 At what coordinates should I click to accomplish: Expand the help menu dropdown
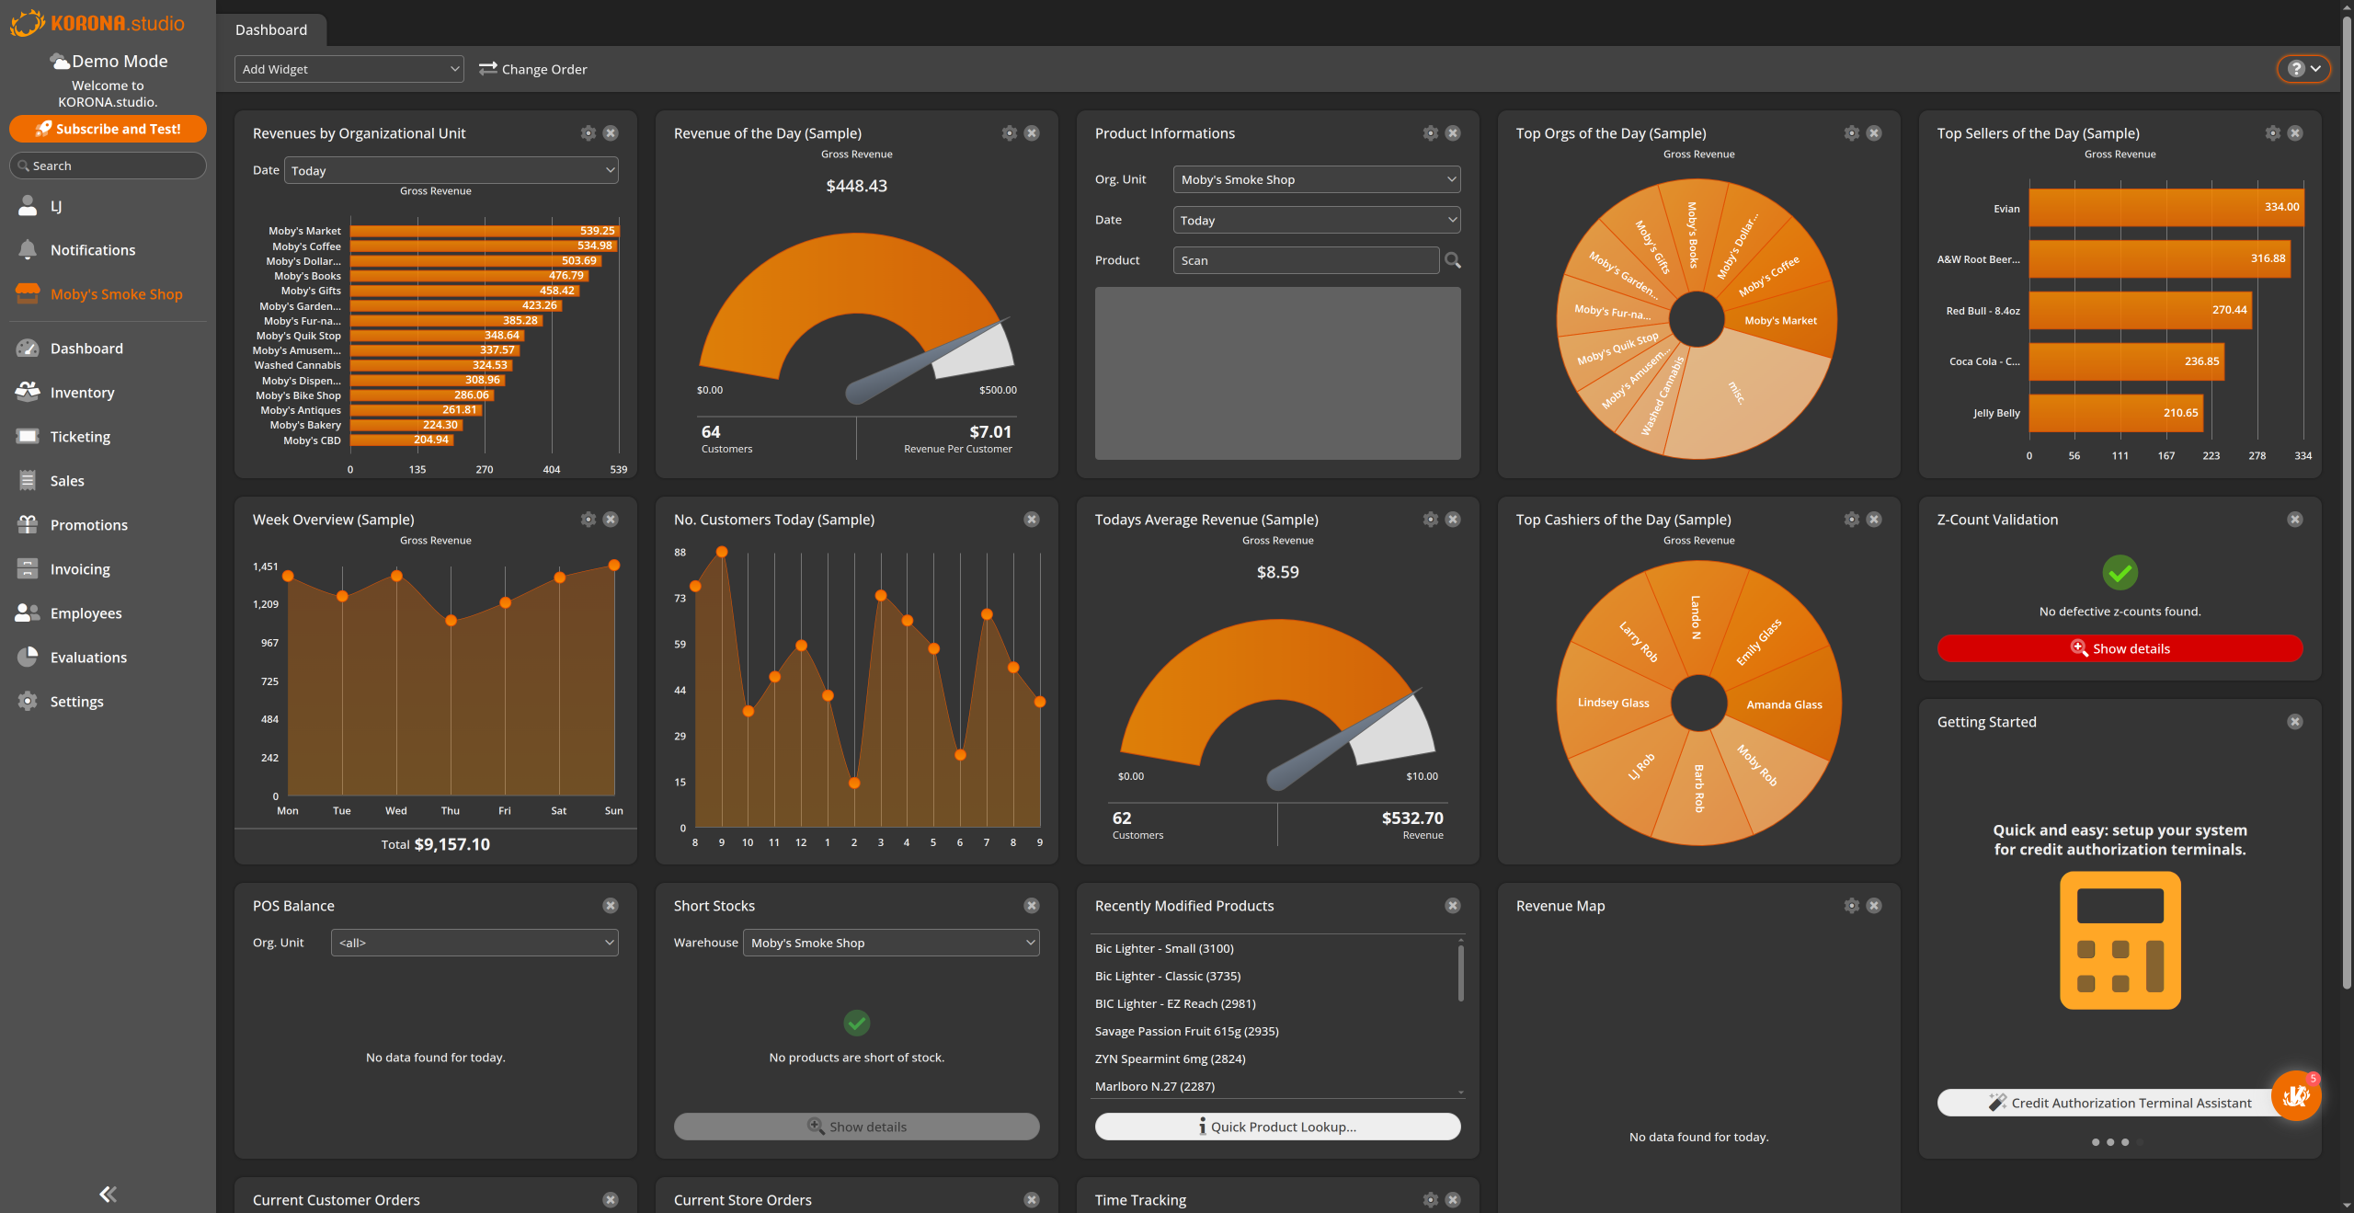(x=2304, y=69)
